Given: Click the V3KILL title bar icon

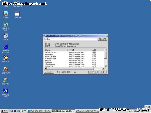Looking at the screenshot, I should point(44,36).
